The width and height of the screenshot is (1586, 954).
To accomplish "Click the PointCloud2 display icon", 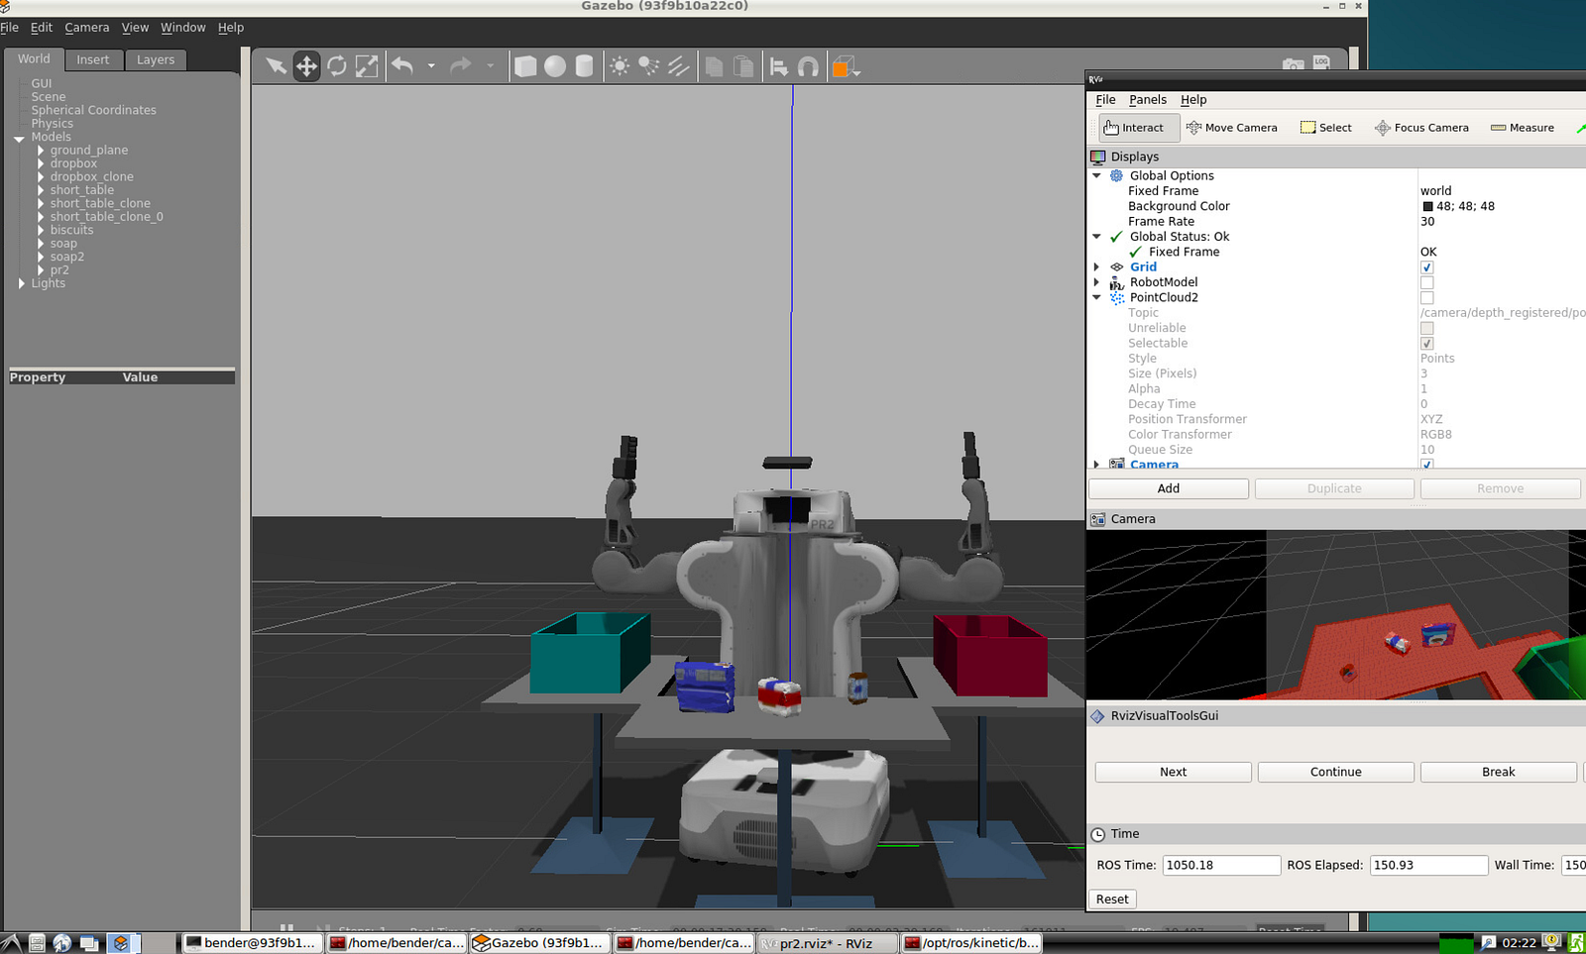I will [x=1117, y=297].
